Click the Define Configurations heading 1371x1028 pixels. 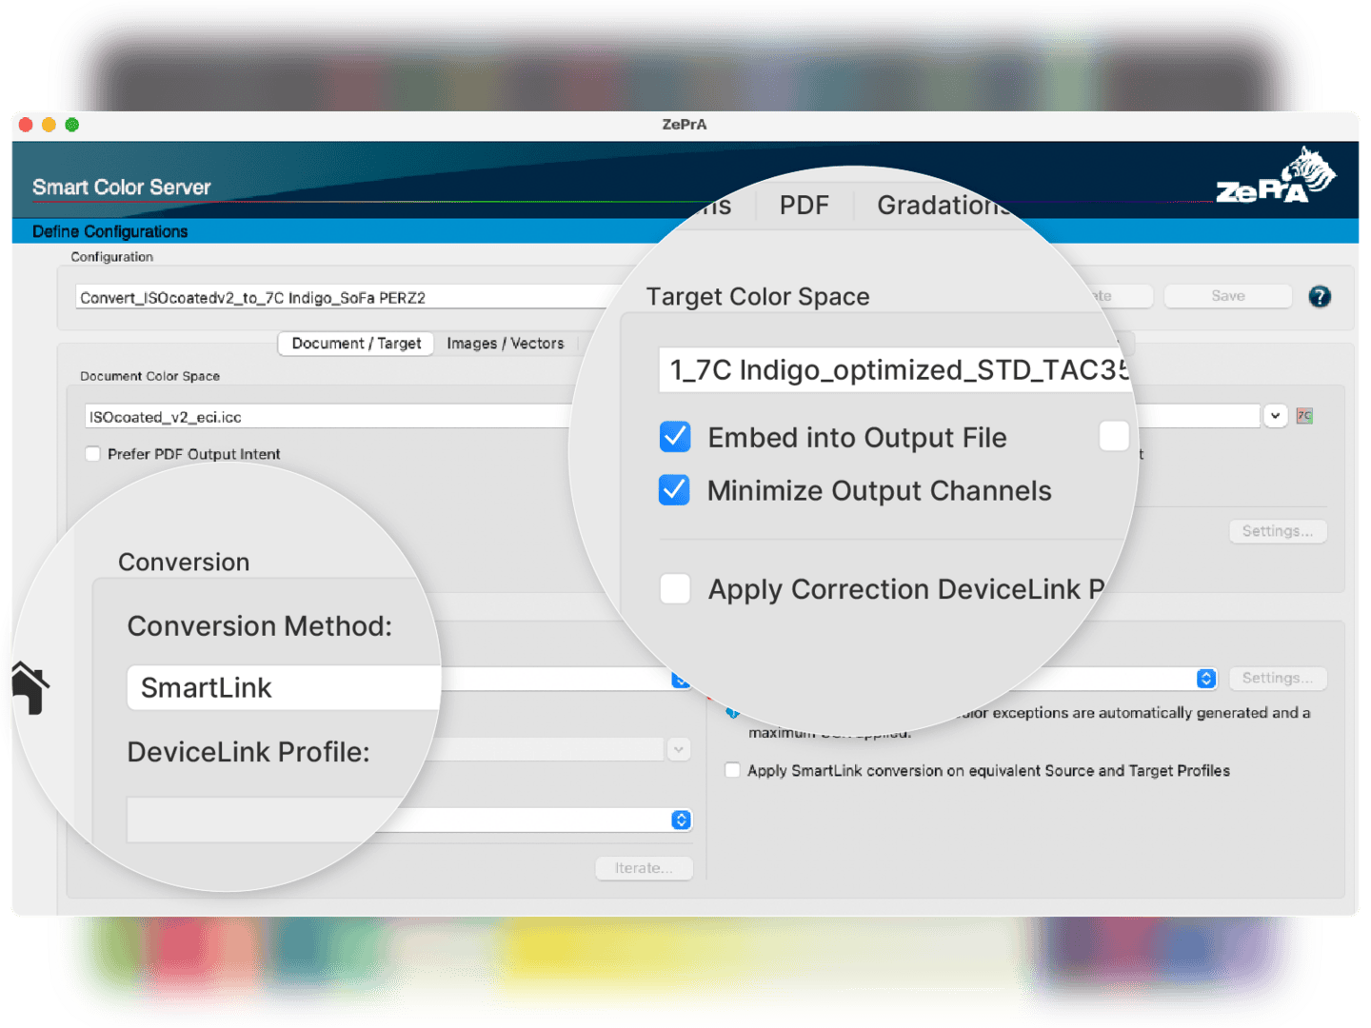pos(110,231)
